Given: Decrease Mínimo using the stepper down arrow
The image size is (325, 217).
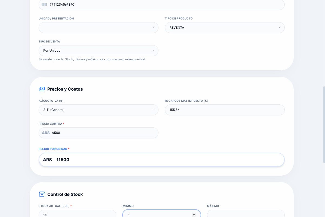Looking at the screenshot, I should [x=194, y=216].
